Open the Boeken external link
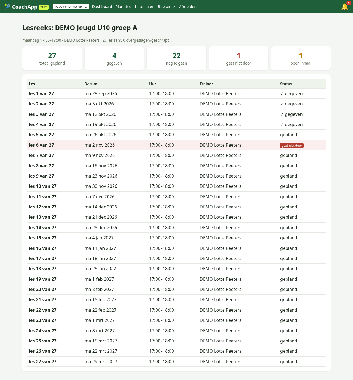Screen dimensions: 353x380 tap(167, 7)
